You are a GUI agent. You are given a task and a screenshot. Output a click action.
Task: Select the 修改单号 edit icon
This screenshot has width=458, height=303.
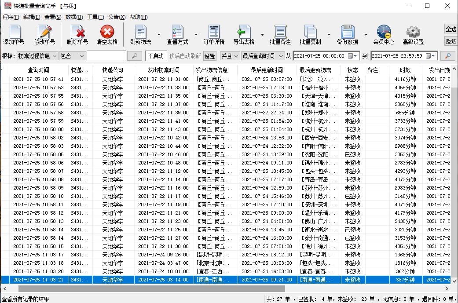point(45,34)
